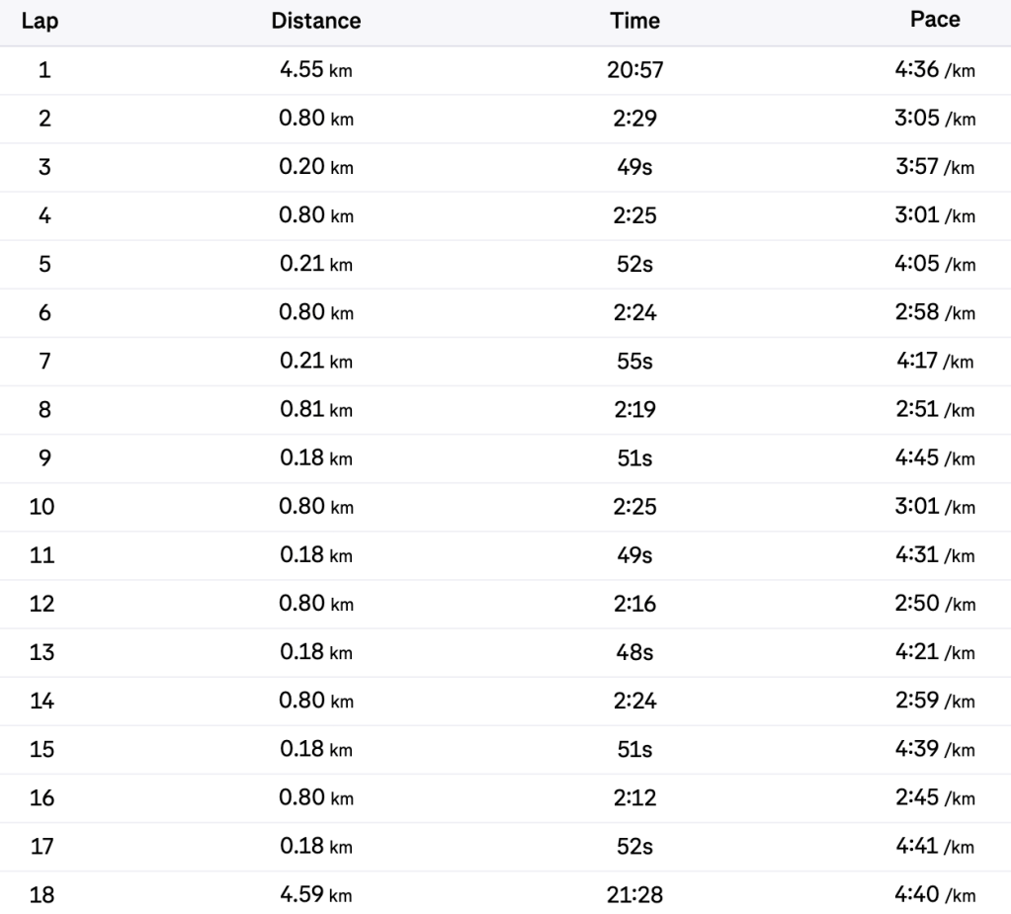The height and width of the screenshot is (914, 1011).
Task: Click the 0.81 km distance cell
Action: click(x=315, y=409)
